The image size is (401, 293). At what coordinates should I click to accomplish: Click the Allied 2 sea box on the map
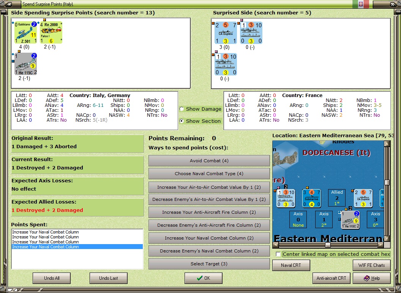pos(337,198)
